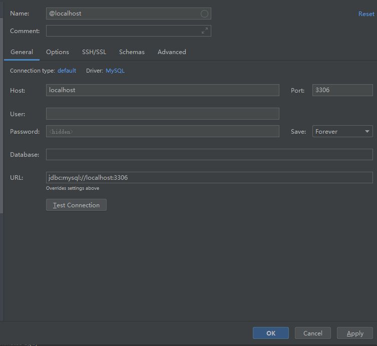Viewport: 377px width, 346px height.
Task: Cancel the data source dialog
Action: tap(313, 333)
